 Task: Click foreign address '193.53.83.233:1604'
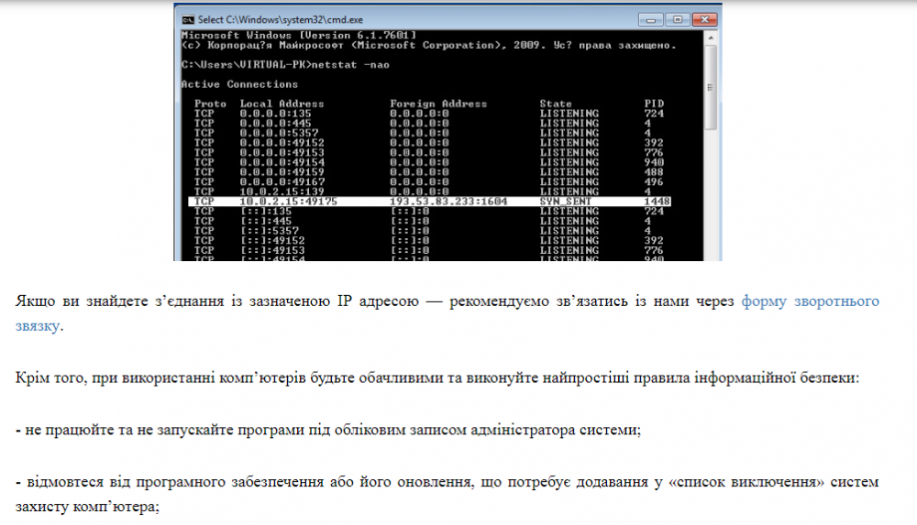[448, 202]
